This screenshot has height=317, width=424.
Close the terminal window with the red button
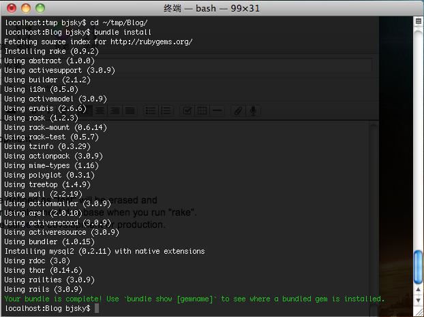(12, 8)
